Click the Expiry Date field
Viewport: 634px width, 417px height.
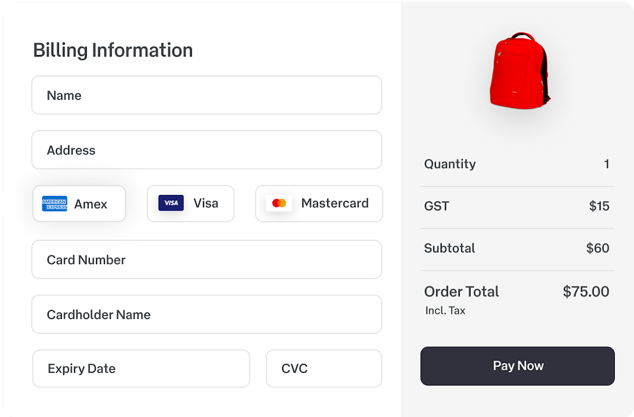coord(141,368)
